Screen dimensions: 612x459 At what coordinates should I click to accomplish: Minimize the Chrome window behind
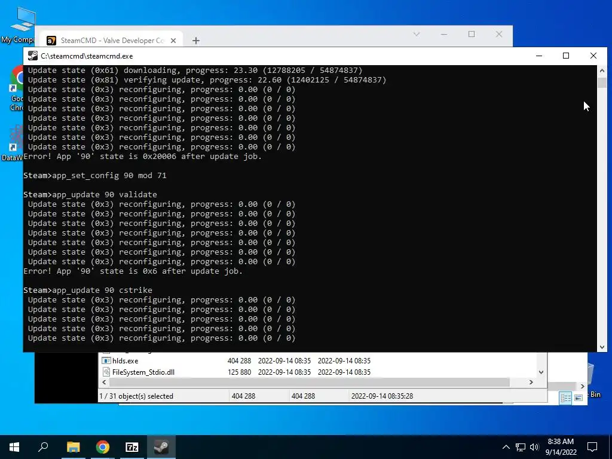[x=444, y=34]
